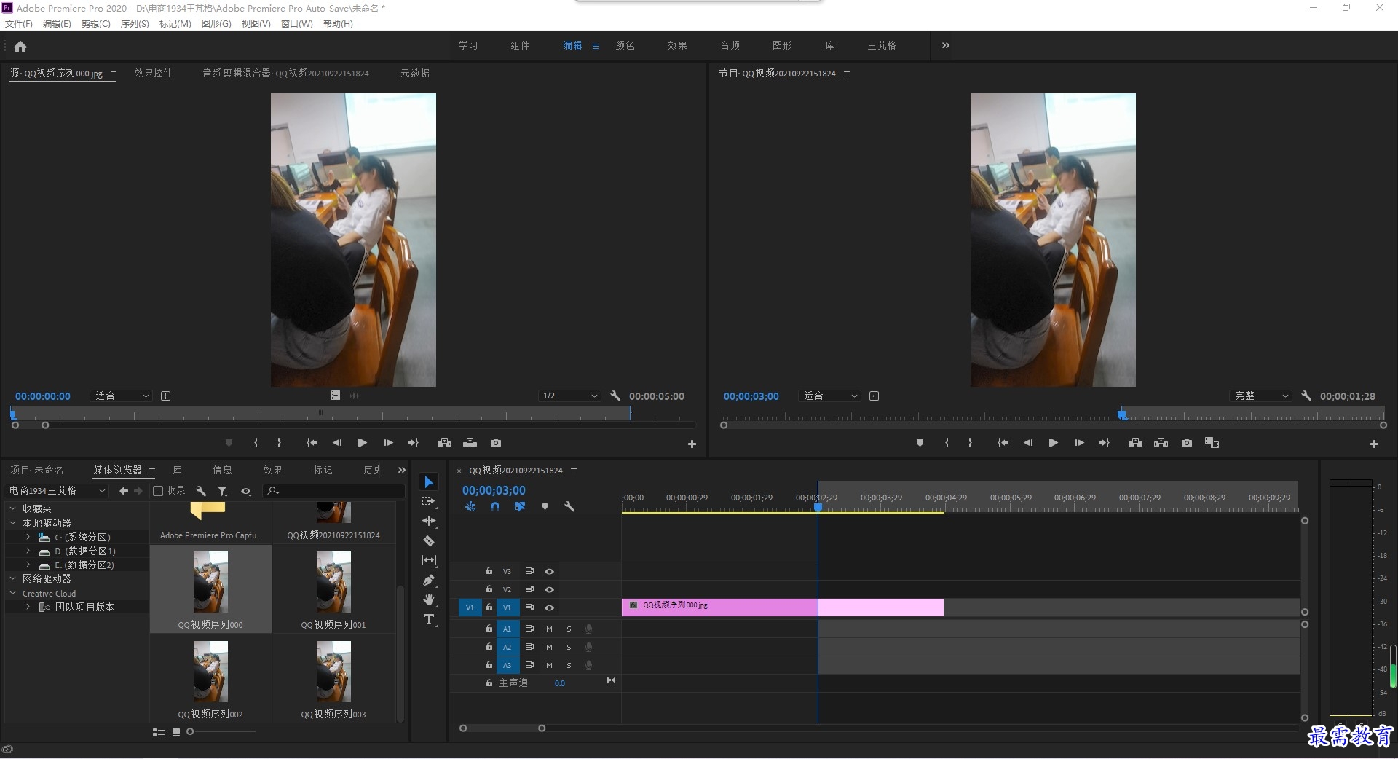This screenshot has height=759, width=1398.
Task: Select the Ripple Edit tool
Action: pyautogui.click(x=429, y=521)
